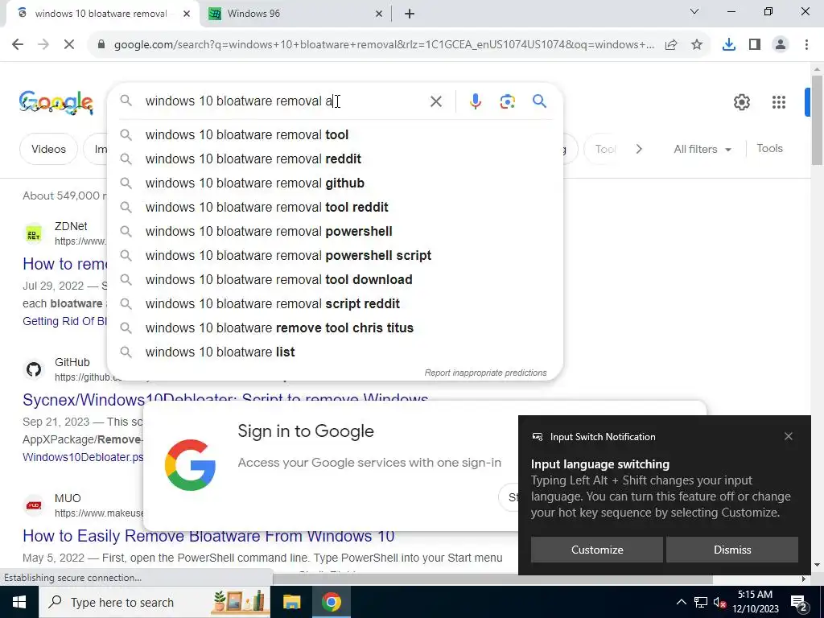Show more filter chips with right chevron
The height and width of the screenshot is (618, 824).
639,149
